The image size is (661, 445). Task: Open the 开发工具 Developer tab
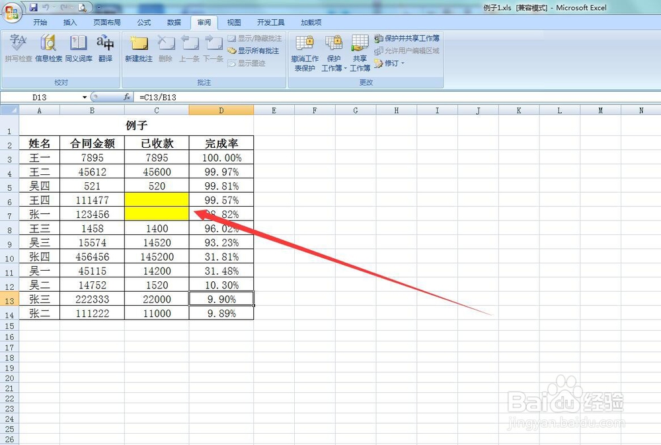tap(270, 22)
